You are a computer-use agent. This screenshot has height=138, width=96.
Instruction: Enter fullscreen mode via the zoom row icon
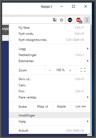(x=83, y=70)
